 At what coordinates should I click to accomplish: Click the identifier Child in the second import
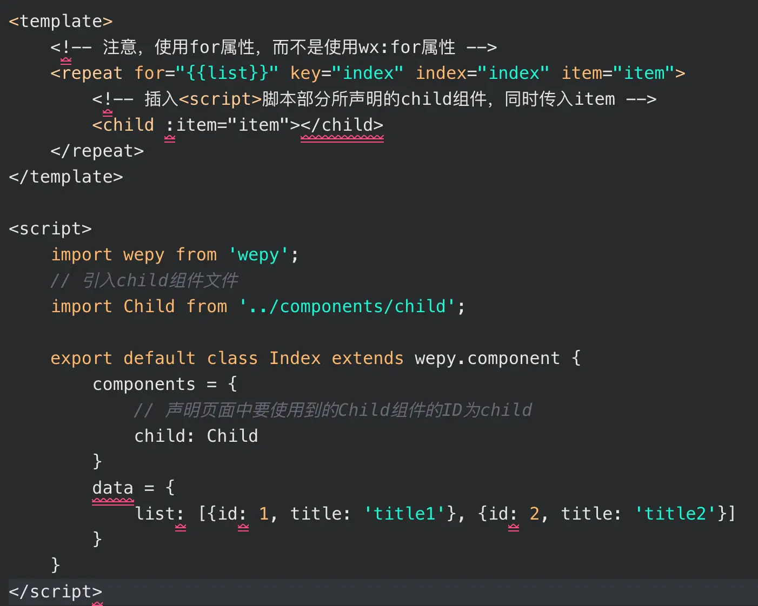149,306
